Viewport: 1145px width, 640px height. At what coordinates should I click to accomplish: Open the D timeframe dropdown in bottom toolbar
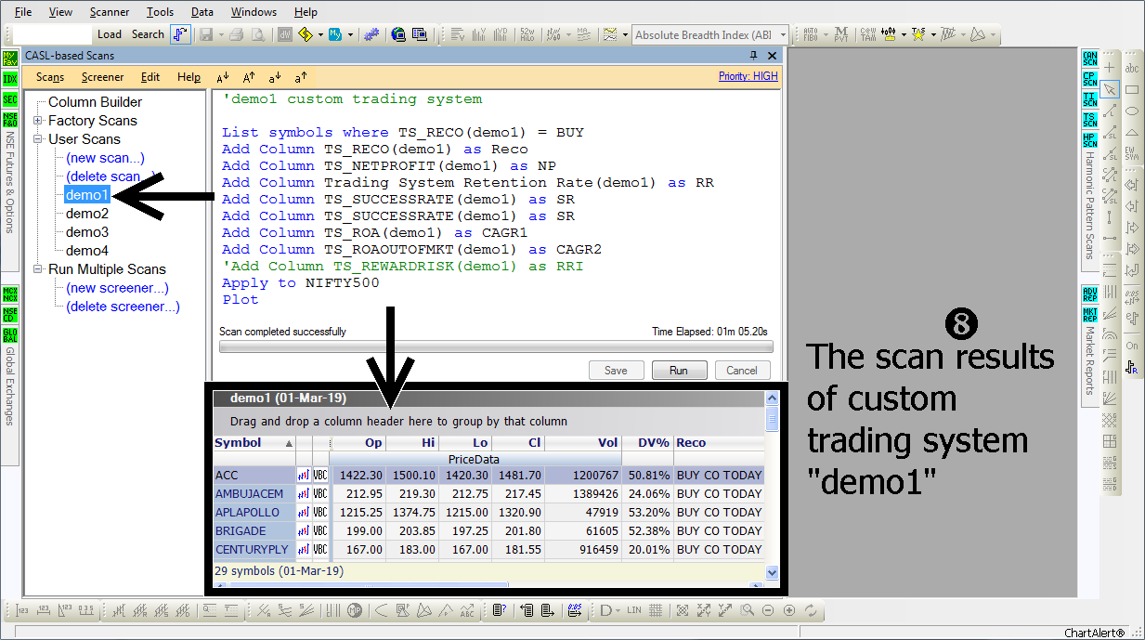point(618,610)
